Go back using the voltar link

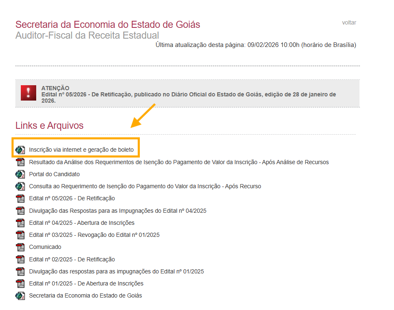(349, 23)
